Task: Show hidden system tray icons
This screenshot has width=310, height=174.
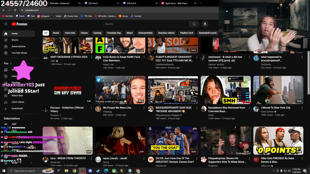Action: click(x=274, y=171)
